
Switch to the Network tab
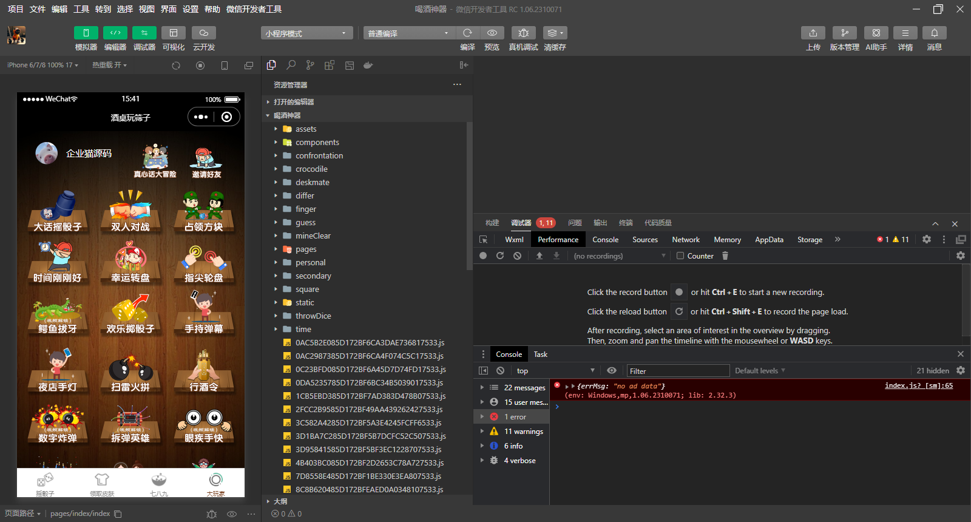685,240
